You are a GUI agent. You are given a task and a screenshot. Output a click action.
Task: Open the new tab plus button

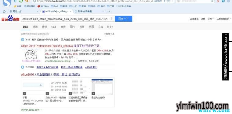point(109,11)
